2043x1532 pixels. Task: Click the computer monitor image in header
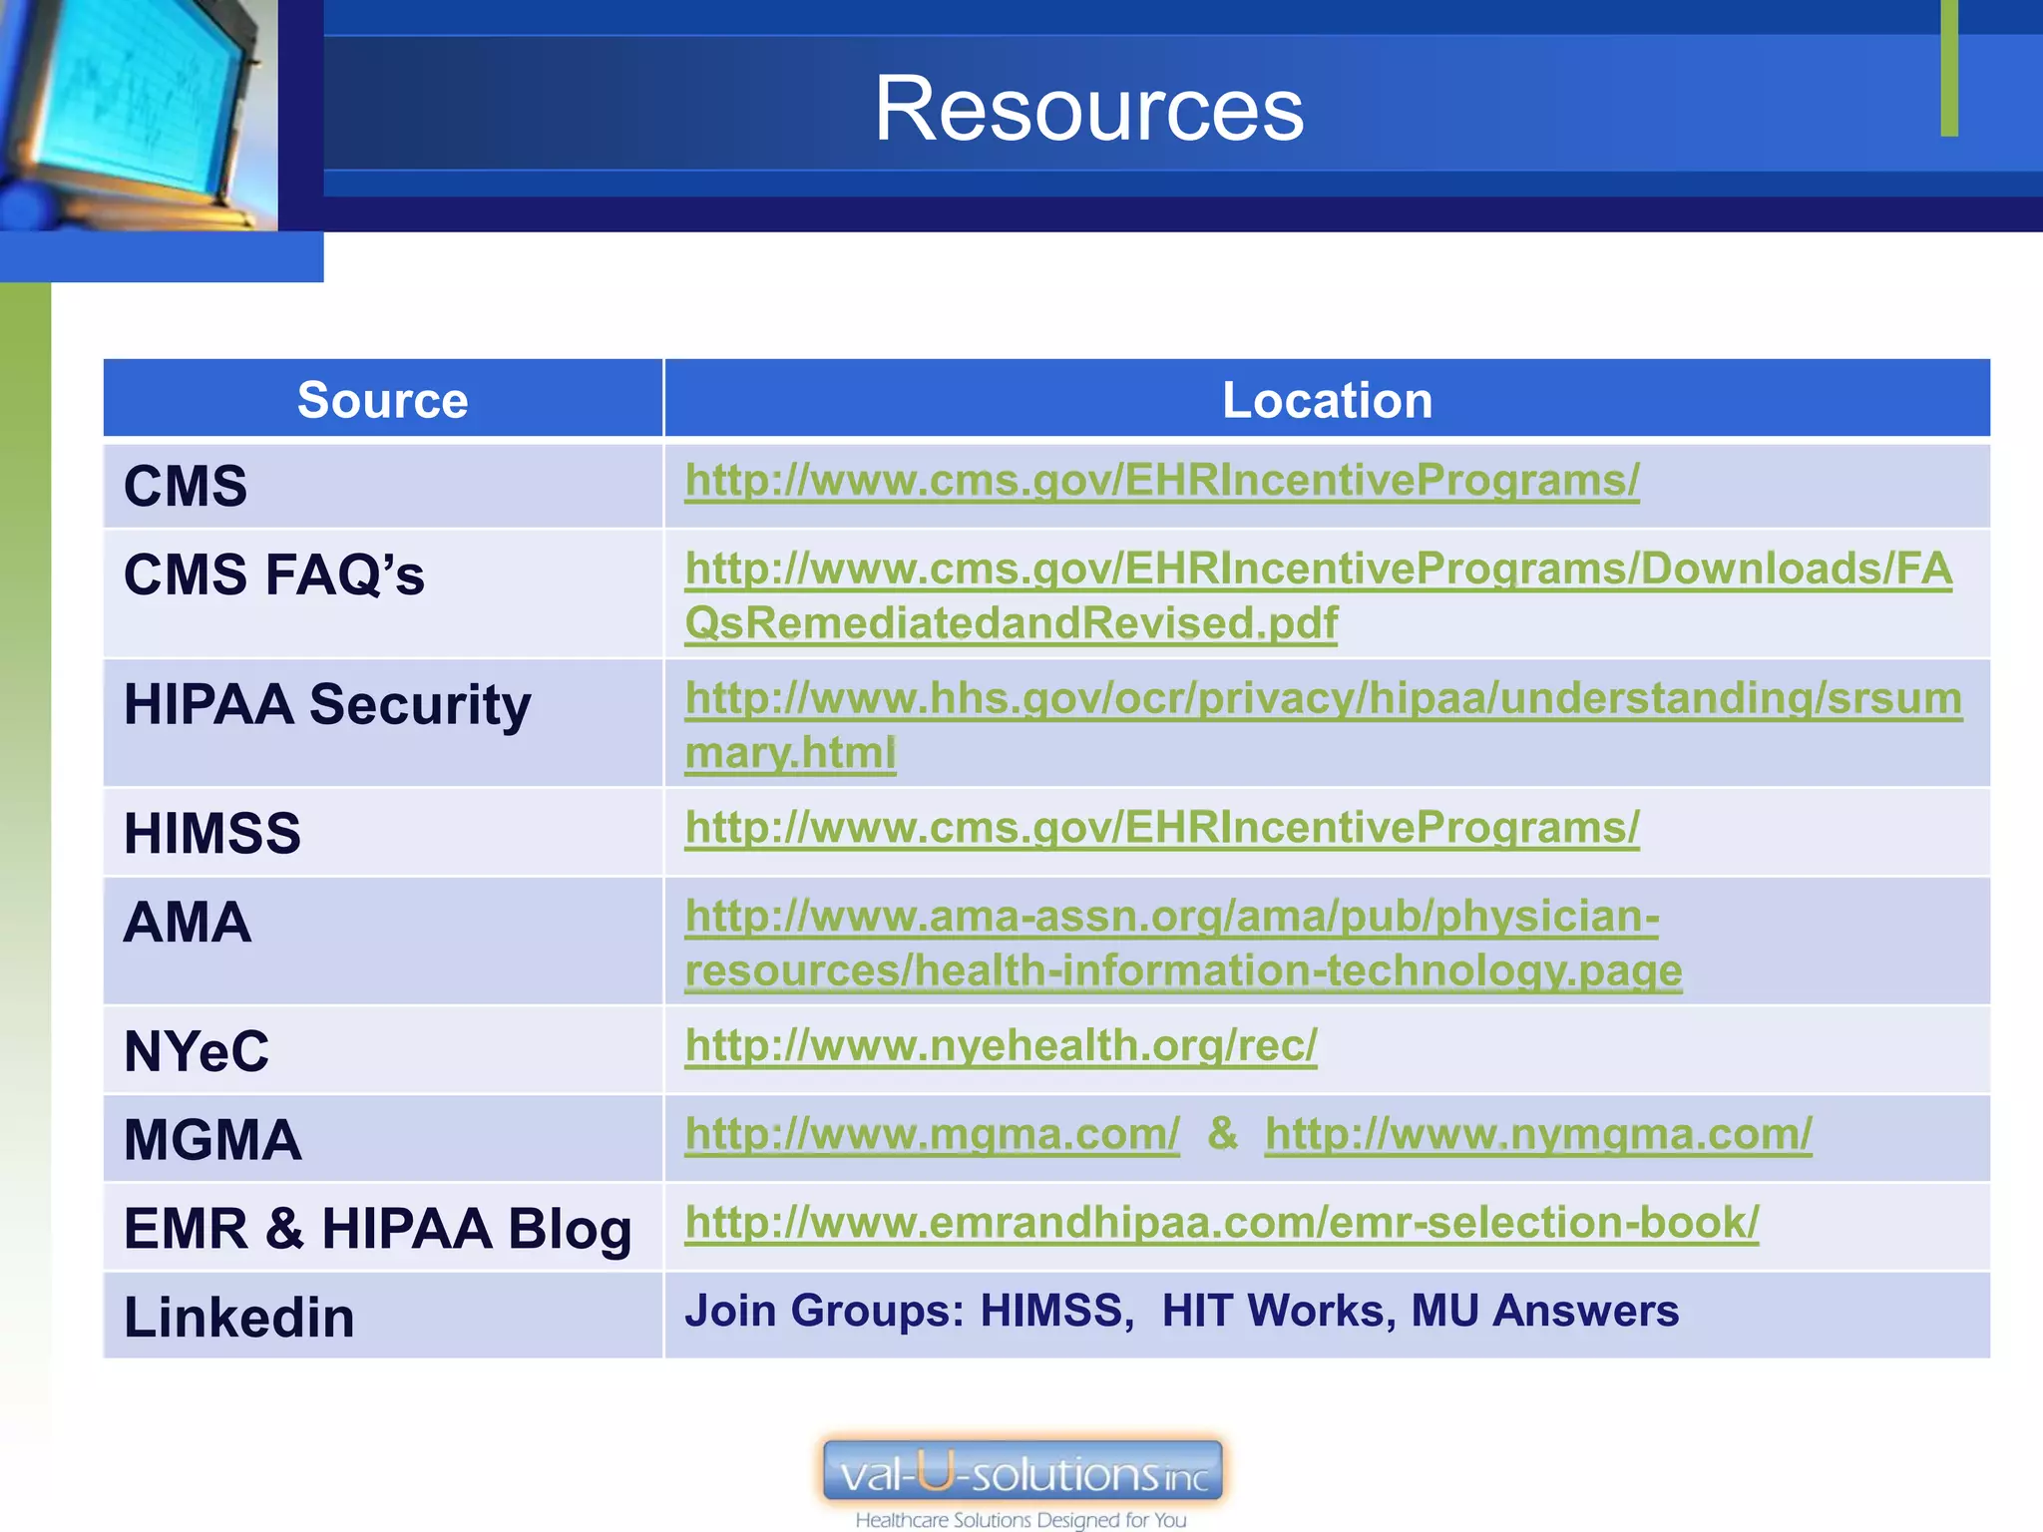click(x=139, y=115)
